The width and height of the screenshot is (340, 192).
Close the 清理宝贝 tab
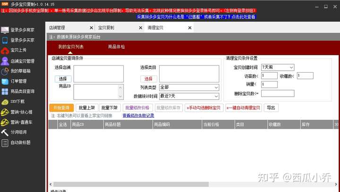click(x=190, y=28)
